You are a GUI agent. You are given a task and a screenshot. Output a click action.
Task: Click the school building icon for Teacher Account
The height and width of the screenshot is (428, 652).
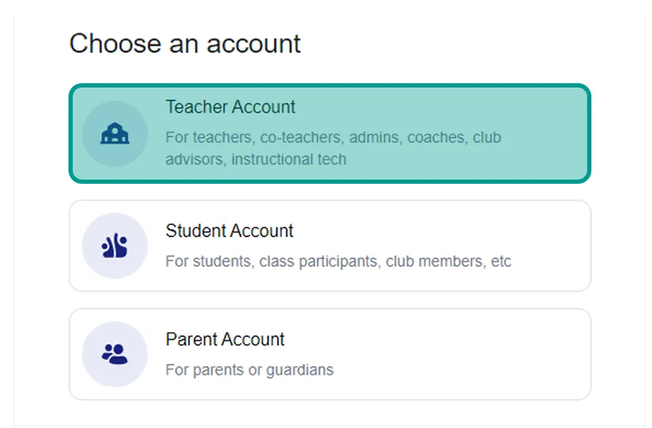[x=115, y=133]
